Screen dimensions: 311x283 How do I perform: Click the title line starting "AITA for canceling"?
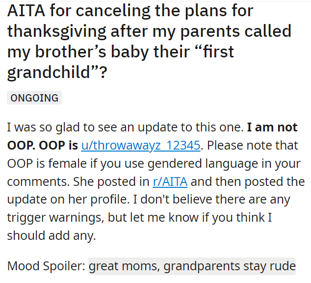pos(130,10)
